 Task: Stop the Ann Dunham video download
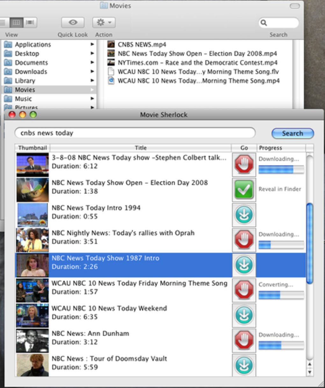point(244,341)
